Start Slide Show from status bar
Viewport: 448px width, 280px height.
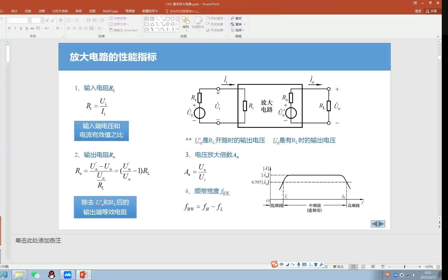point(383,267)
